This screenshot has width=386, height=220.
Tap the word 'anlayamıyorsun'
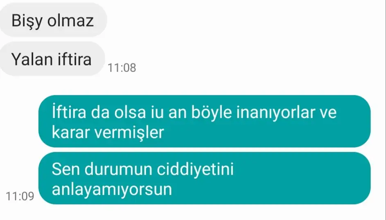coord(112,190)
